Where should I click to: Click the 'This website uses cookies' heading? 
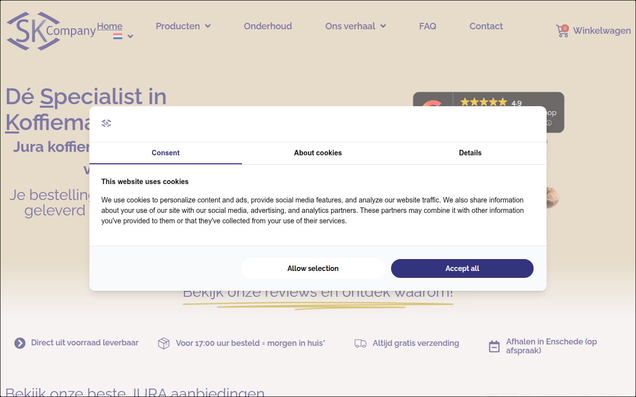coord(145,182)
